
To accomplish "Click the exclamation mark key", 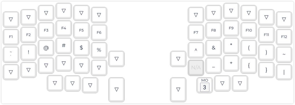I will (x=29, y=52).
